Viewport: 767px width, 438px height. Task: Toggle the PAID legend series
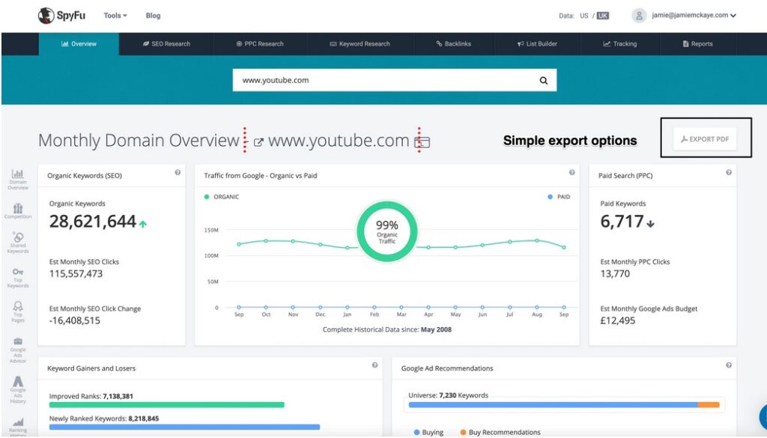[x=559, y=197]
